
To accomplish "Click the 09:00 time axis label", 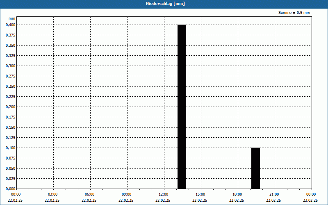I will tap(127, 194).
